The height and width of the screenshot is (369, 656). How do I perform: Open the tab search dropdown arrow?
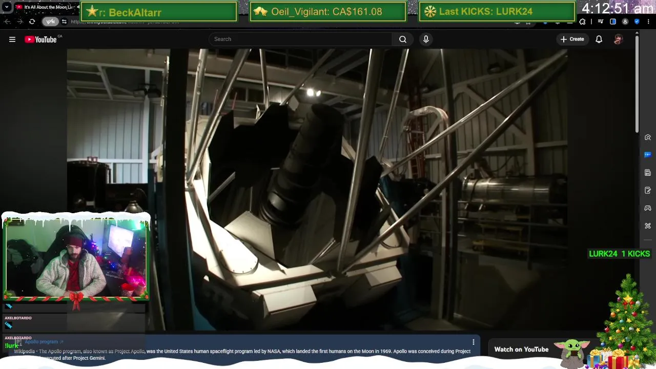tap(7, 7)
